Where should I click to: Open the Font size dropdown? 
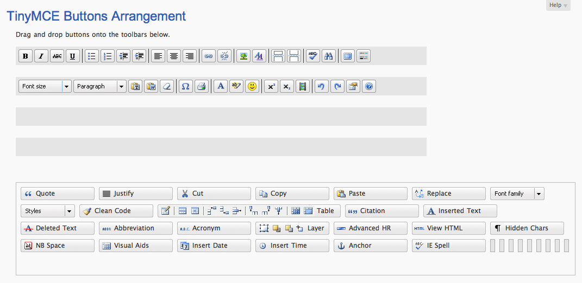[x=45, y=86]
